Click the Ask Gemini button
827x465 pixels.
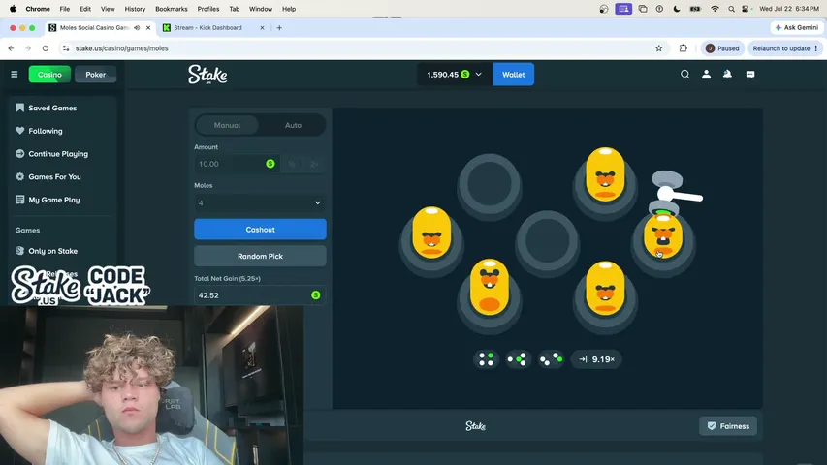click(x=796, y=27)
